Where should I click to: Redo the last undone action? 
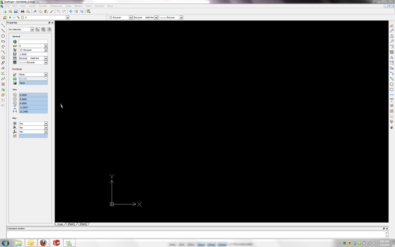click(x=64, y=11)
